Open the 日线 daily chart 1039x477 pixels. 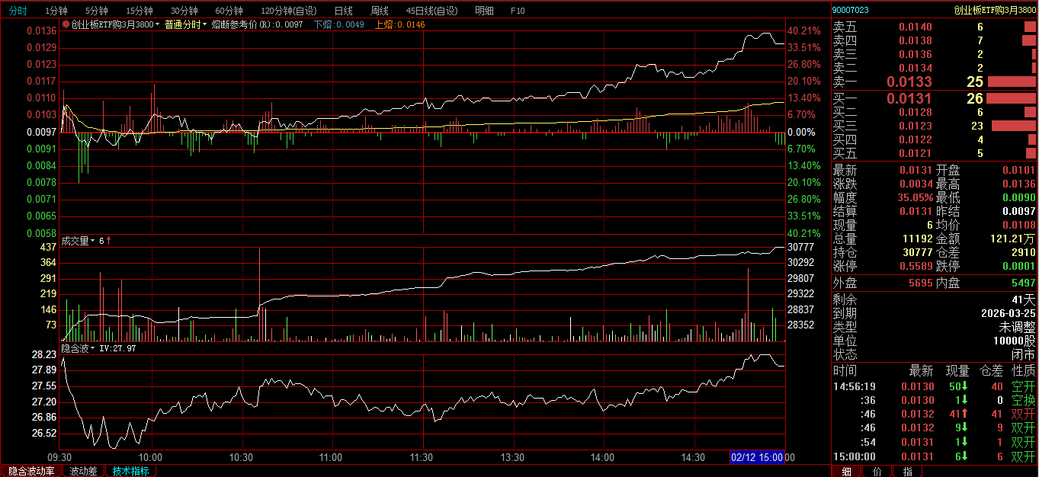coord(343,11)
